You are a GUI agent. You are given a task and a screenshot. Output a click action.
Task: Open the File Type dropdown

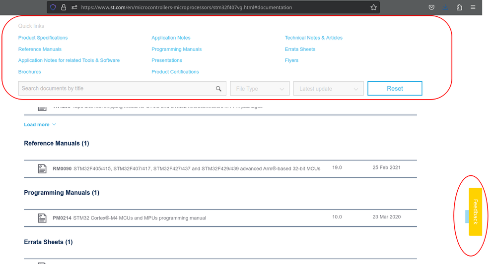pos(260,89)
